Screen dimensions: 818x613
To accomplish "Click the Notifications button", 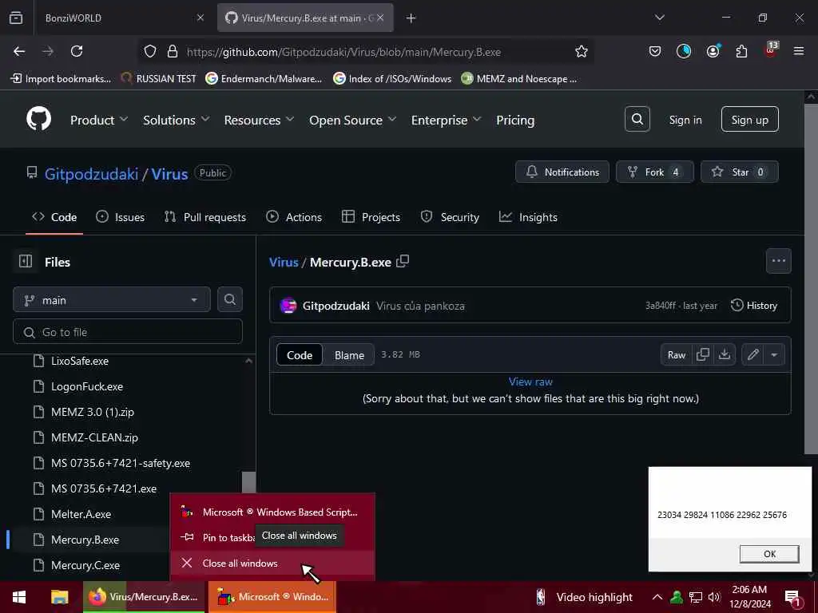I will point(562,172).
